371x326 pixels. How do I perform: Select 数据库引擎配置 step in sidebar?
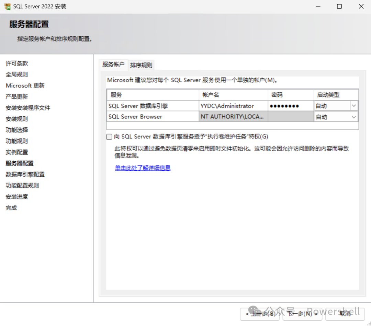click(25, 174)
